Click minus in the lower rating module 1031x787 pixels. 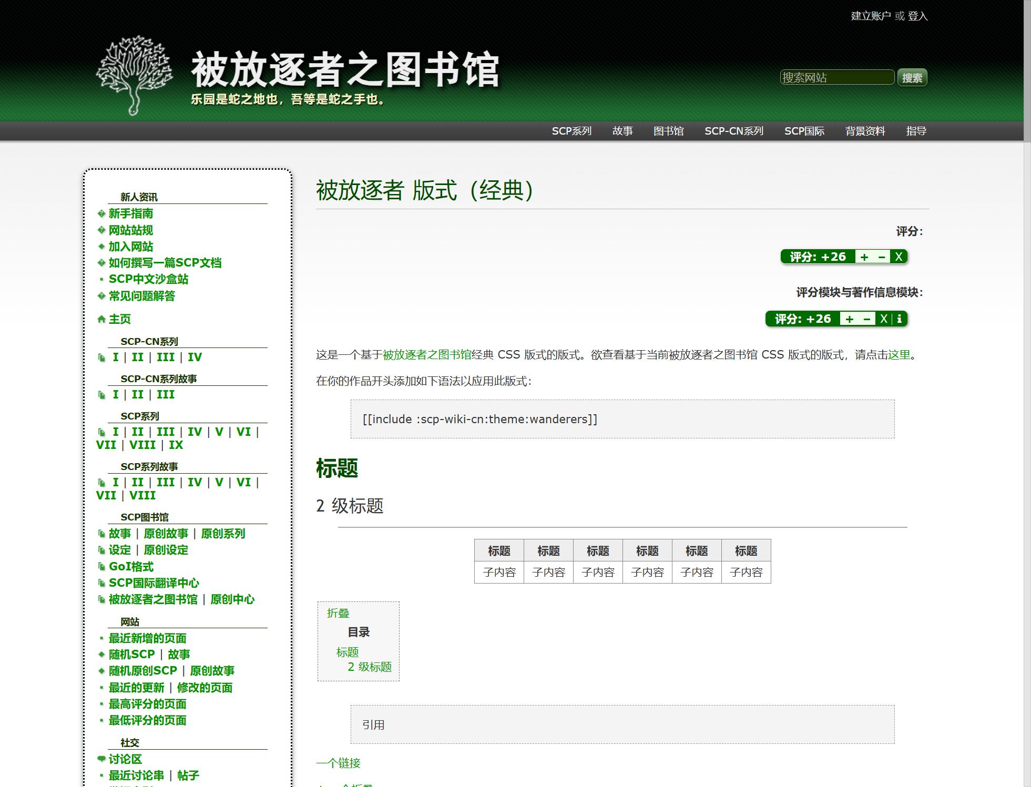point(866,319)
